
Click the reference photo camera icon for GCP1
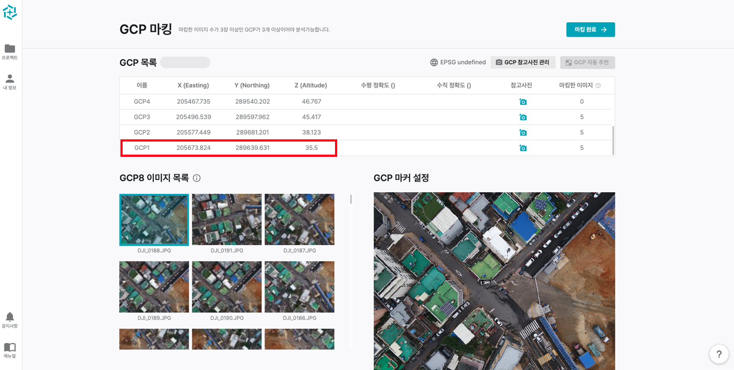click(x=523, y=148)
